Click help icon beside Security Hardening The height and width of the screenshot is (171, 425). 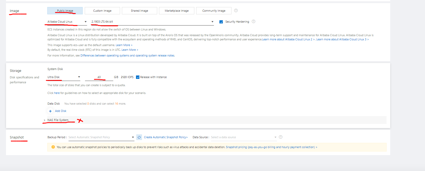click(x=253, y=21)
